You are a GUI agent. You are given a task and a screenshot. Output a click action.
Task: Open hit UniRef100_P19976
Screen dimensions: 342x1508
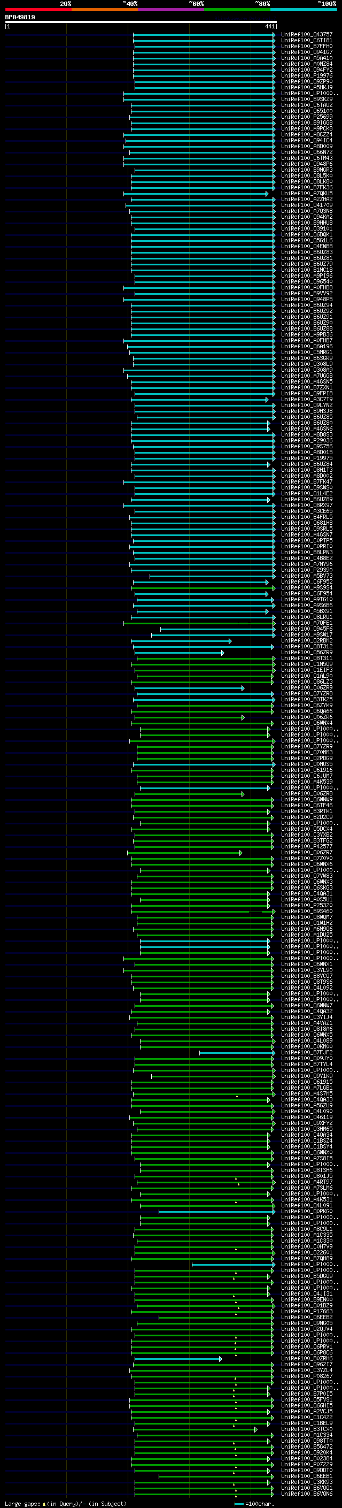point(306,75)
